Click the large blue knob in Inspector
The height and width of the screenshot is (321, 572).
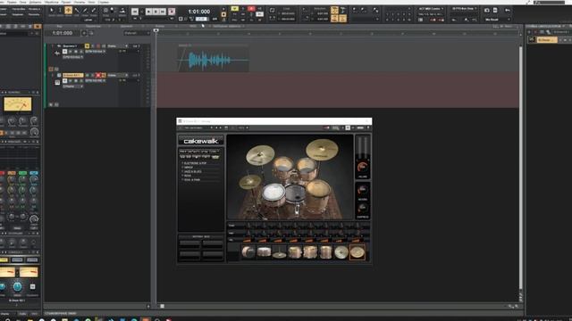tap(17, 287)
